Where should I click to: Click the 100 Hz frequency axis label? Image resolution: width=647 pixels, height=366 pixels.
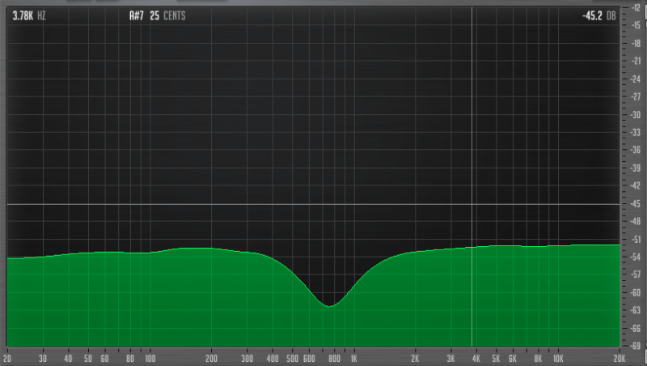click(150, 357)
